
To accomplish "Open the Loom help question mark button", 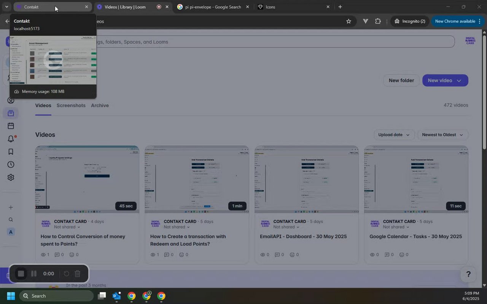I will 468,274.
